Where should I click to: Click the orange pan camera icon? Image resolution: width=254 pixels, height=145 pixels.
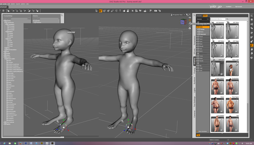tap(190, 20)
